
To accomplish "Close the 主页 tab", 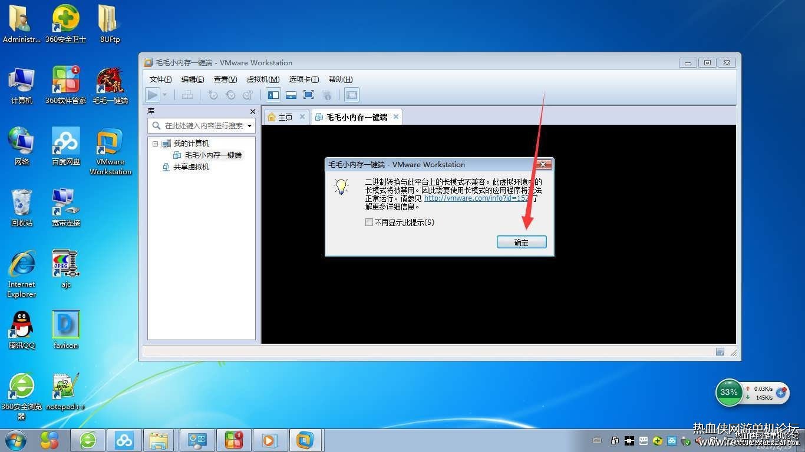I will pyautogui.click(x=302, y=117).
